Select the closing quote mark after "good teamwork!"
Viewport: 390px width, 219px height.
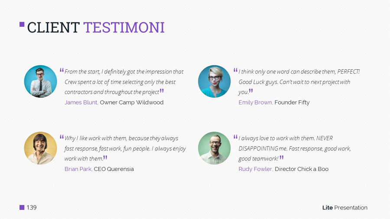(x=281, y=158)
